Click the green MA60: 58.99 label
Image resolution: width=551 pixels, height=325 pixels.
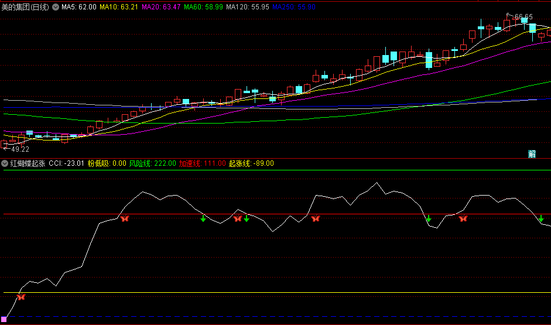tap(203, 7)
